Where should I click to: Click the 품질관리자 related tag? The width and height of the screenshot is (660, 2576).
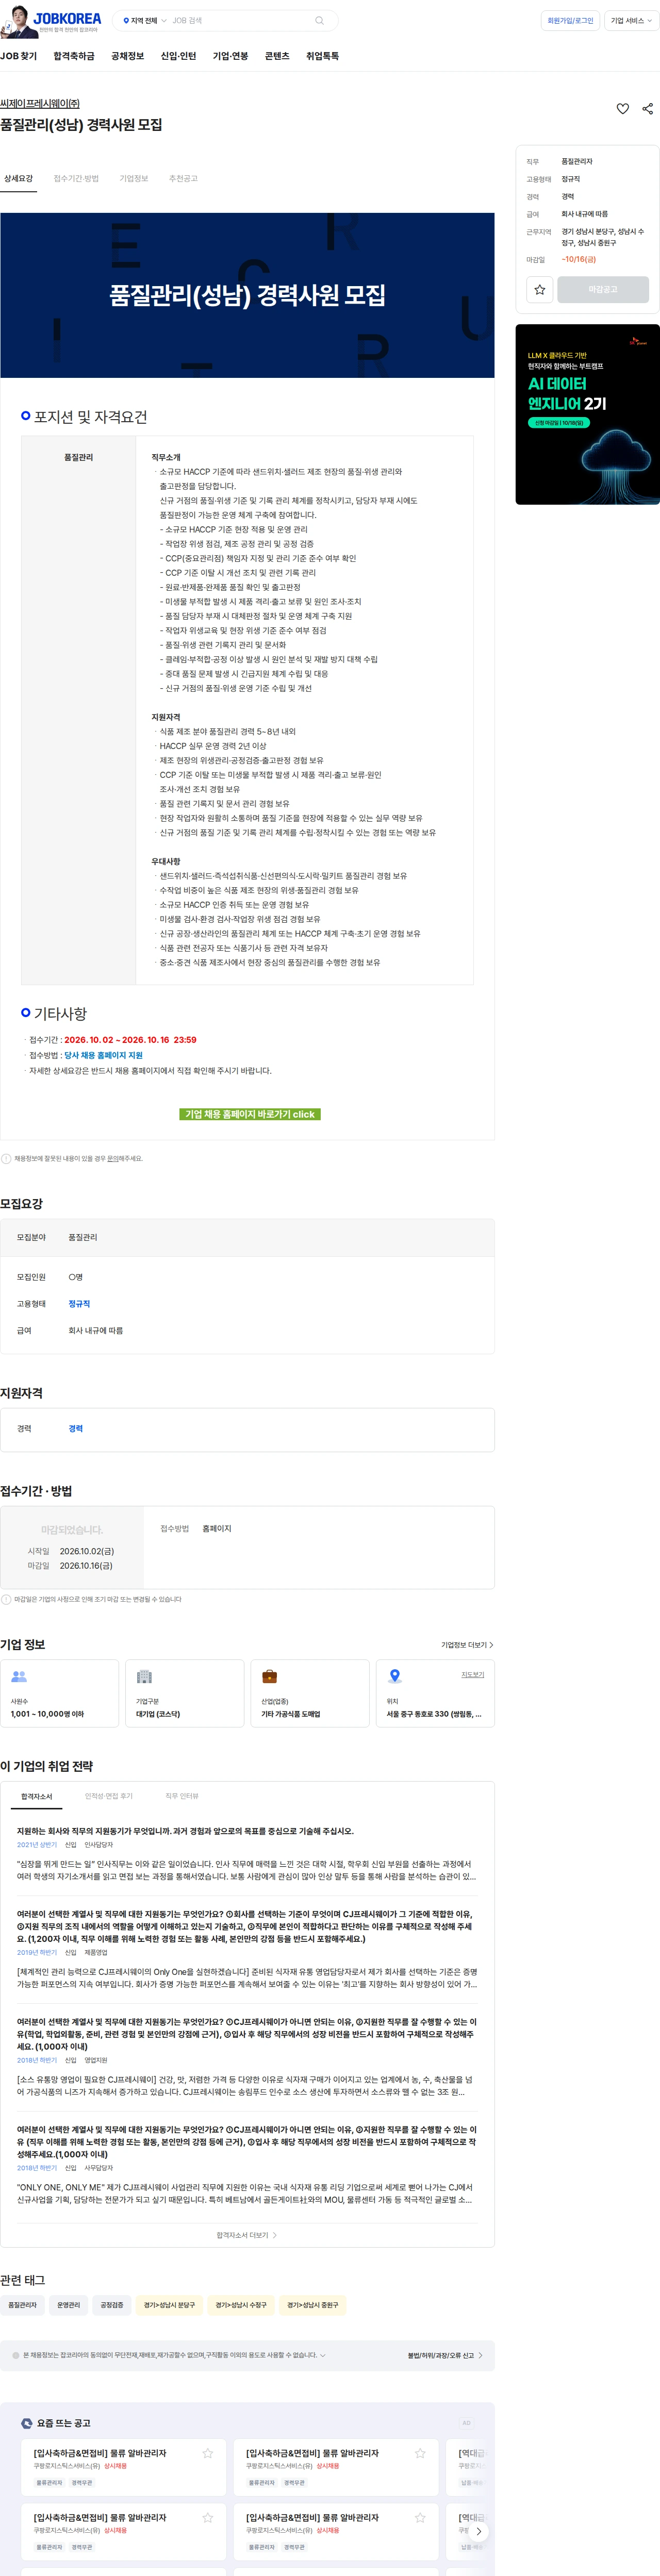click(x=22, y=2305)
